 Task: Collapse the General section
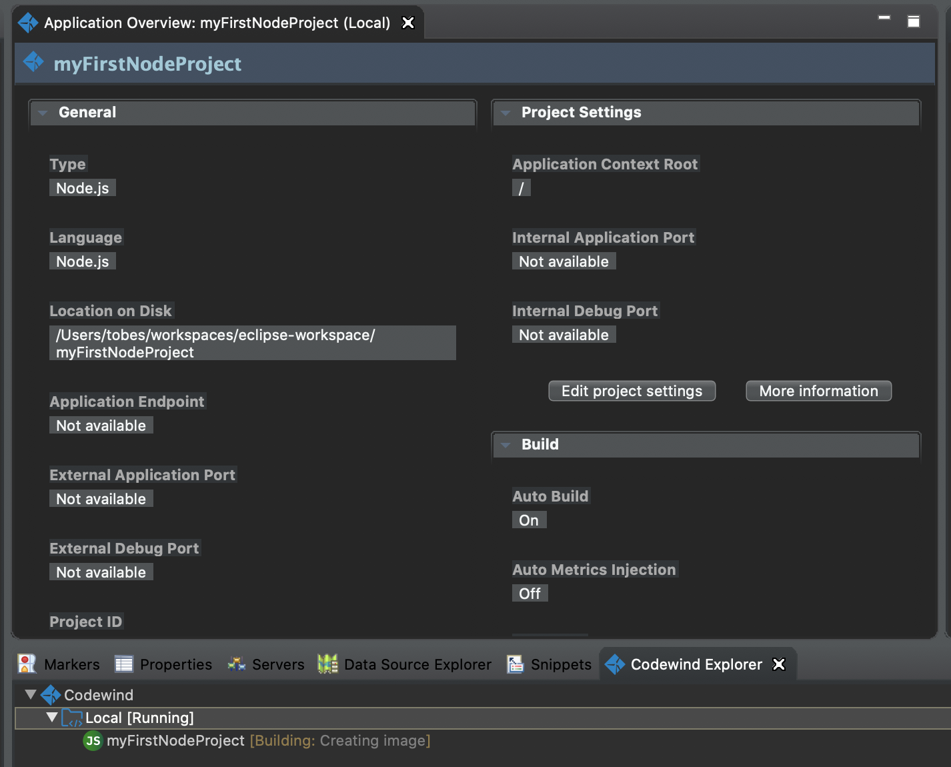tap(43, 113)
